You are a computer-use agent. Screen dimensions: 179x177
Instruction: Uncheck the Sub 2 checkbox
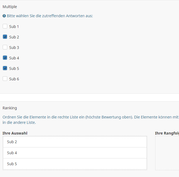[5, 37]
